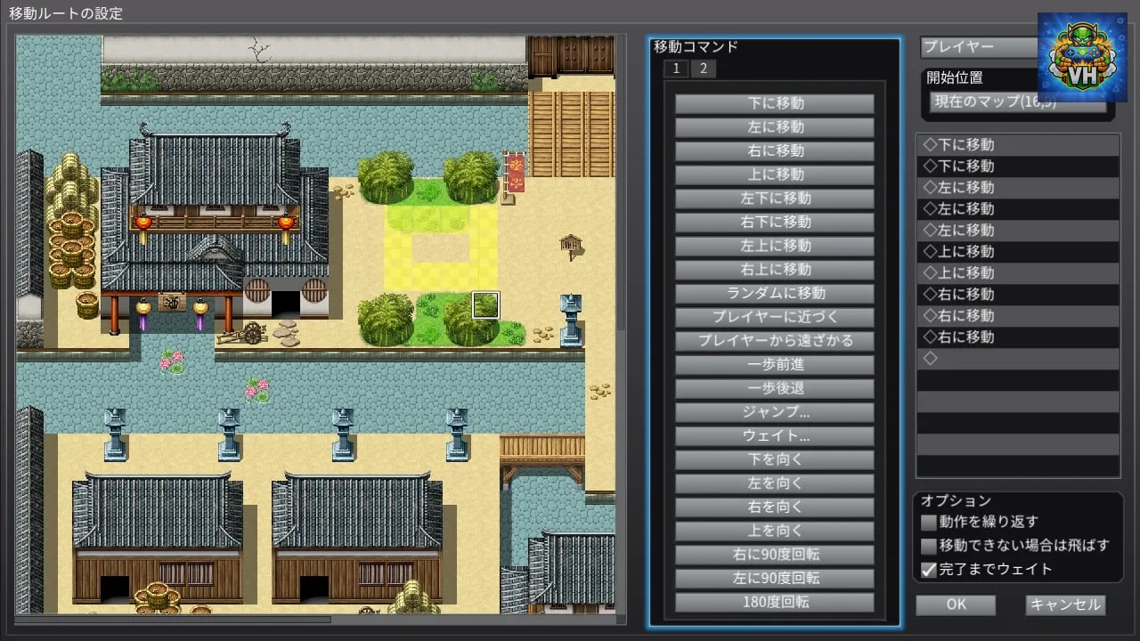Image resolution: width=1140 pixels, height=641 pixels.
Task: Click the 下を向く button
Action: click(x=774, y=459)
